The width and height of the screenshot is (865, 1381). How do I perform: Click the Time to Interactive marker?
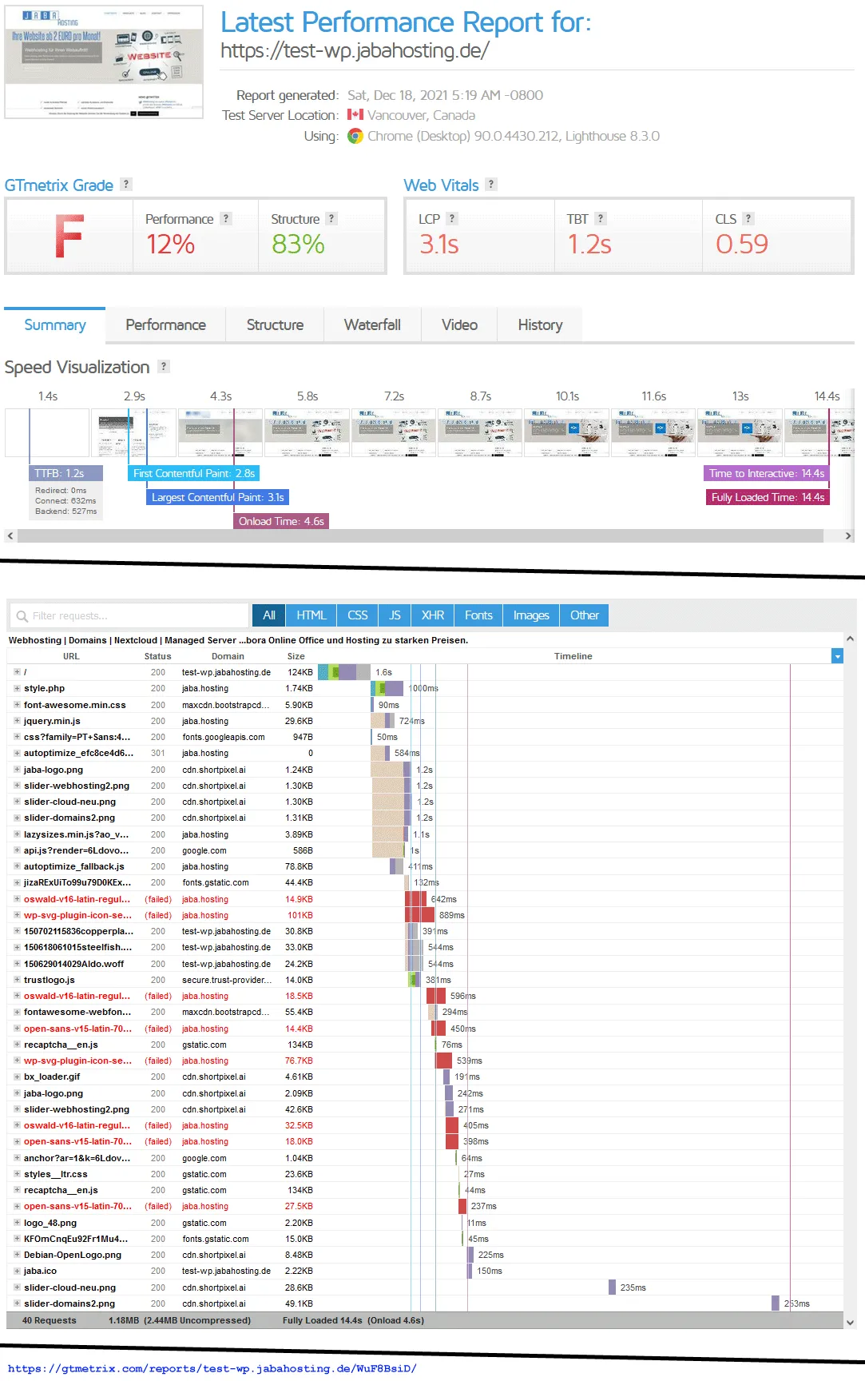(766, 473)
